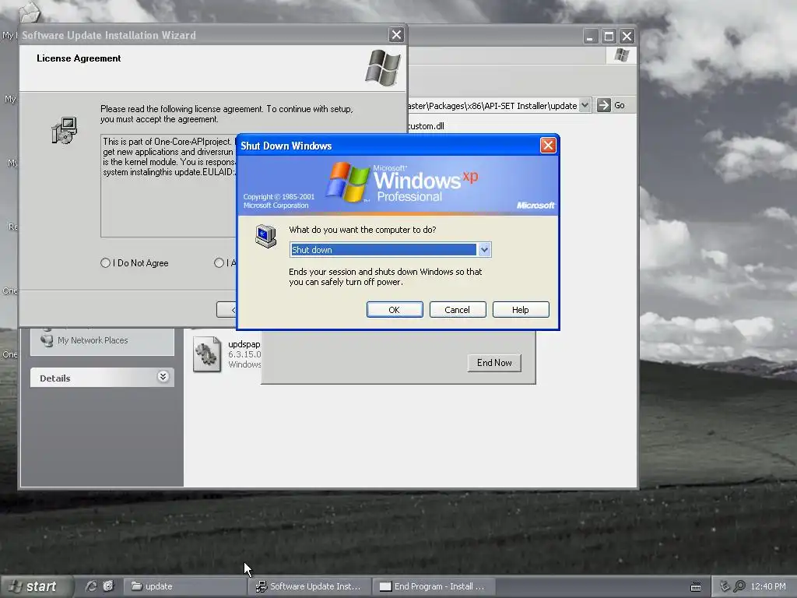This screenshot has width=797, height=598.
Task: Click the license agreement text box
Action: click(168, 185)
